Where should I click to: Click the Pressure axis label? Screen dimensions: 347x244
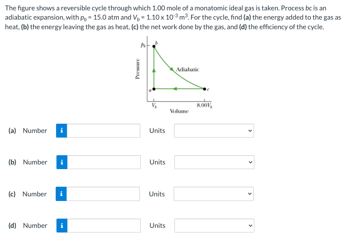137,68
